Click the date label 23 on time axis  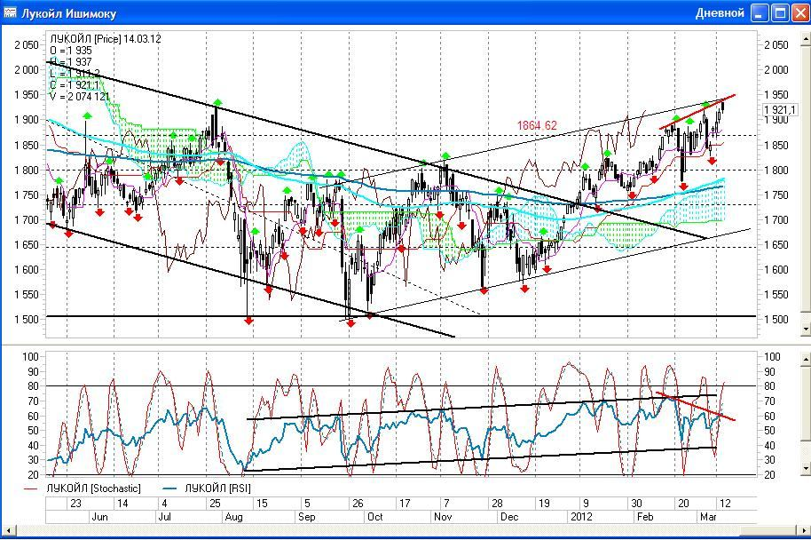tap(75, 504)
